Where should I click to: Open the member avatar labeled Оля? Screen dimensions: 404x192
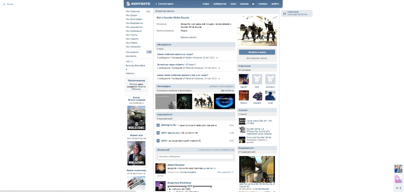257,79
